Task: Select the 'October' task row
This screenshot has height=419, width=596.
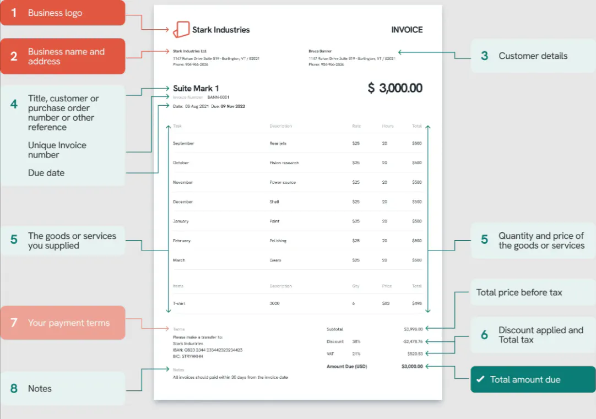Action: click(297, 162)
